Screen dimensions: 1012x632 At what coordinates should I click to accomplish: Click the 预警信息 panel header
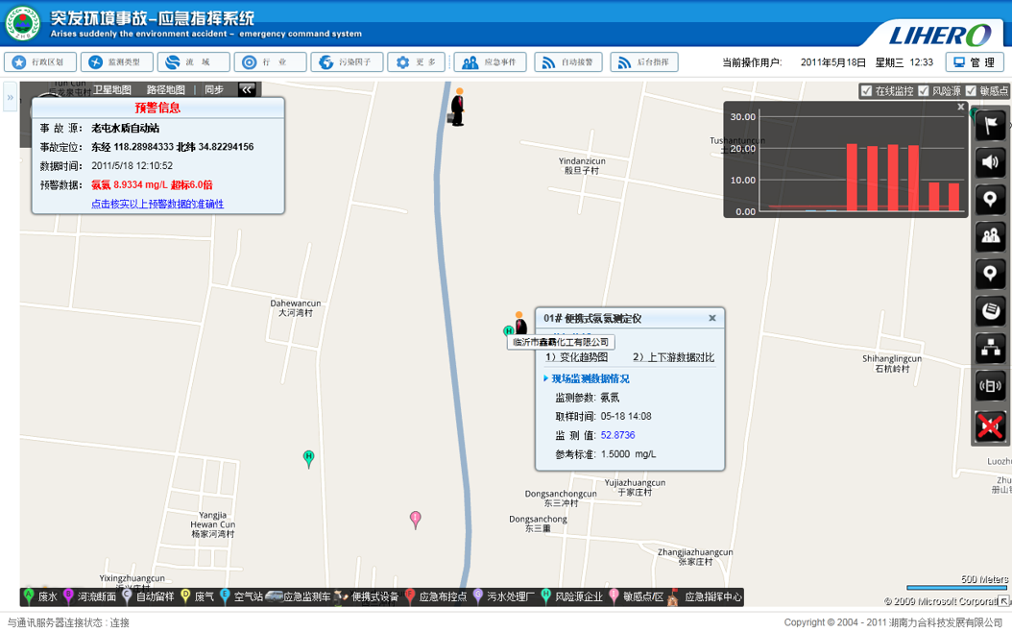tap(158, 108)
